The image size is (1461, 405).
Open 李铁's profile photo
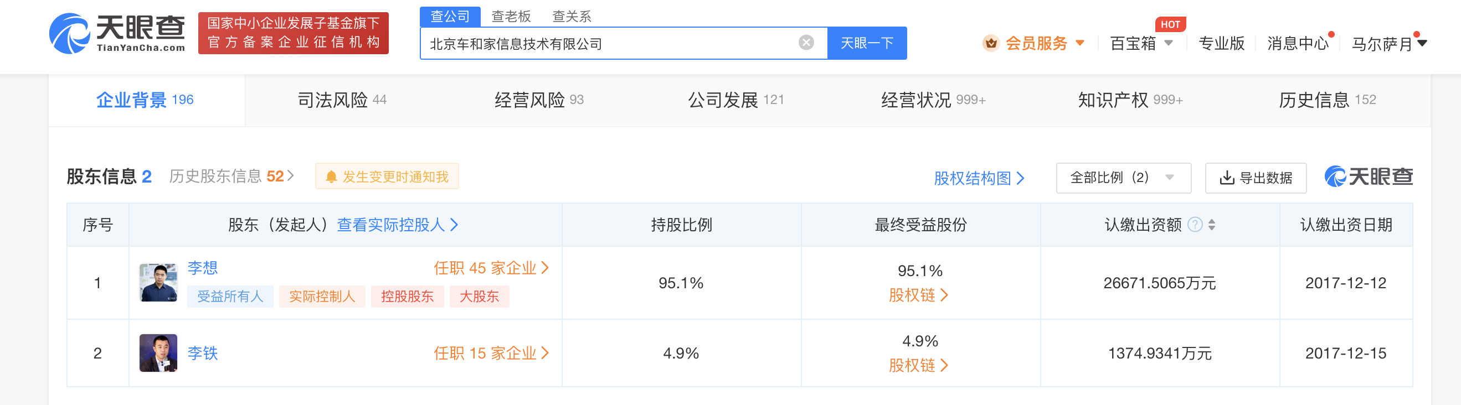(x=158, y=353)
